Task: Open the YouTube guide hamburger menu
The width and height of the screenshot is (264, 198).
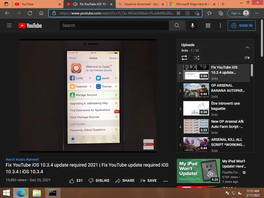Action: [9, 26]
